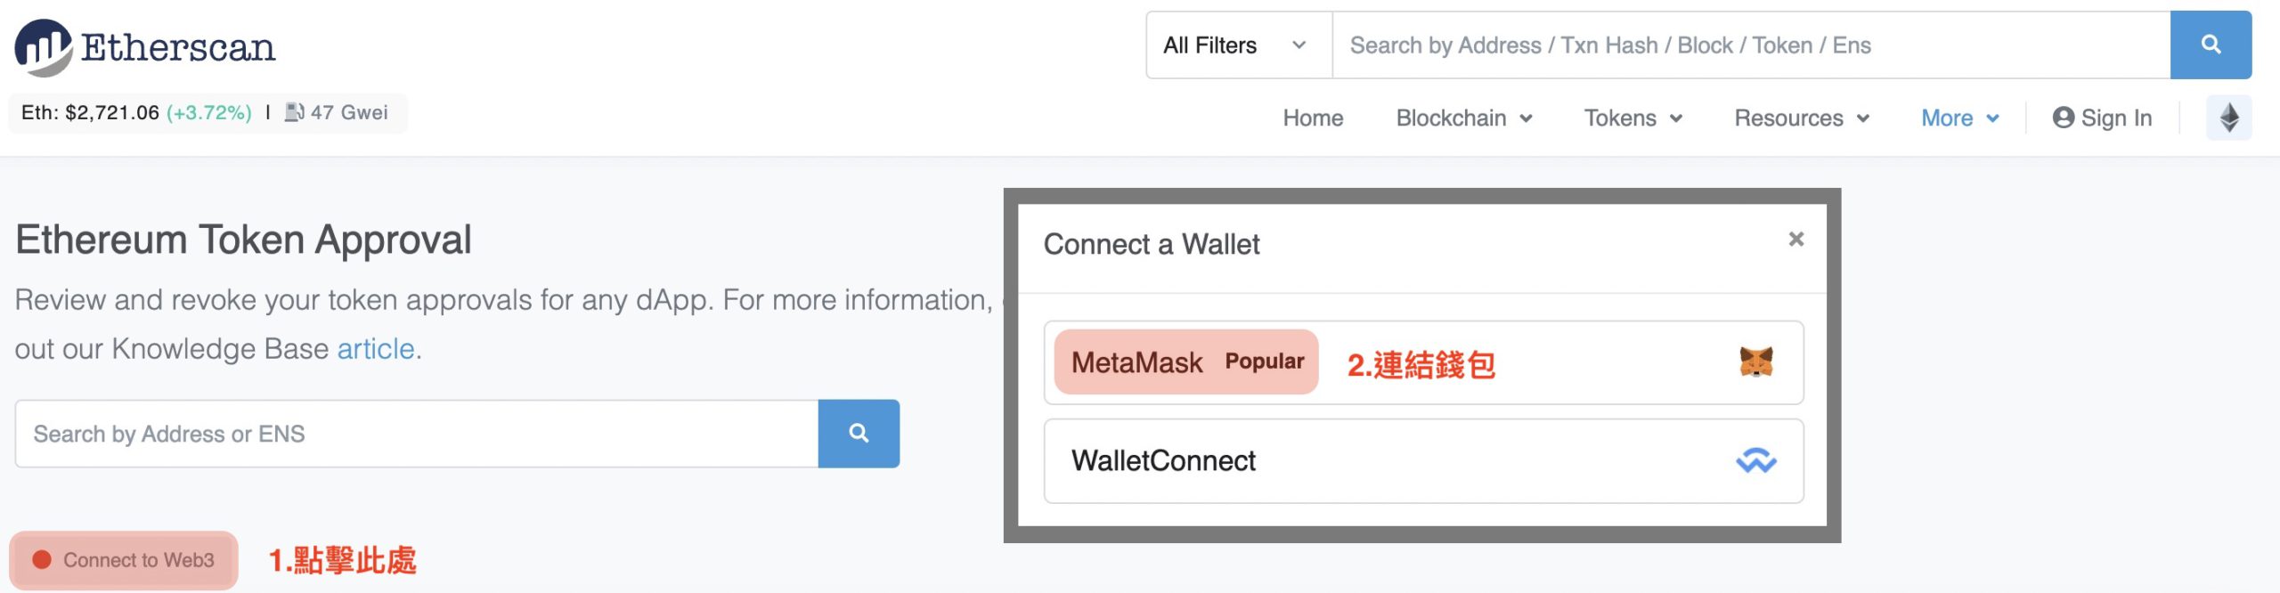Open the More menu
This screenshot has height=593, width=2280.
pyautogui.click(x=1959, y=118)
